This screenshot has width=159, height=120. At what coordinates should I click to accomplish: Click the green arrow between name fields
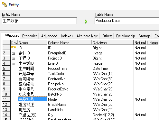[x=86, y=22]
